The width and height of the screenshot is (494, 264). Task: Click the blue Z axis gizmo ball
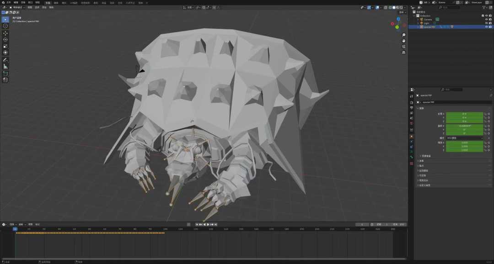coord(398,19)
